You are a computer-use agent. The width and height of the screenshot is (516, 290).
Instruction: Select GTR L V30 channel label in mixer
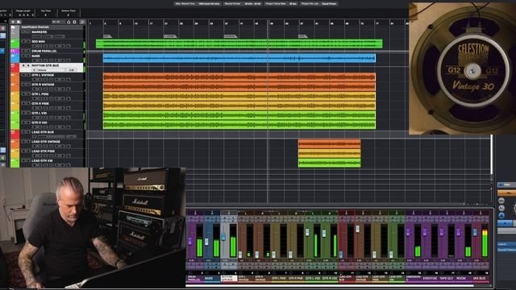click(312, 279)
